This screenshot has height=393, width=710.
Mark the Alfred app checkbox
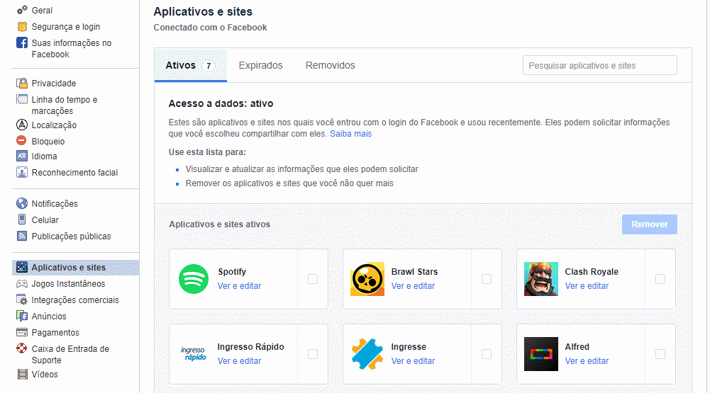[x=660, y=354]
